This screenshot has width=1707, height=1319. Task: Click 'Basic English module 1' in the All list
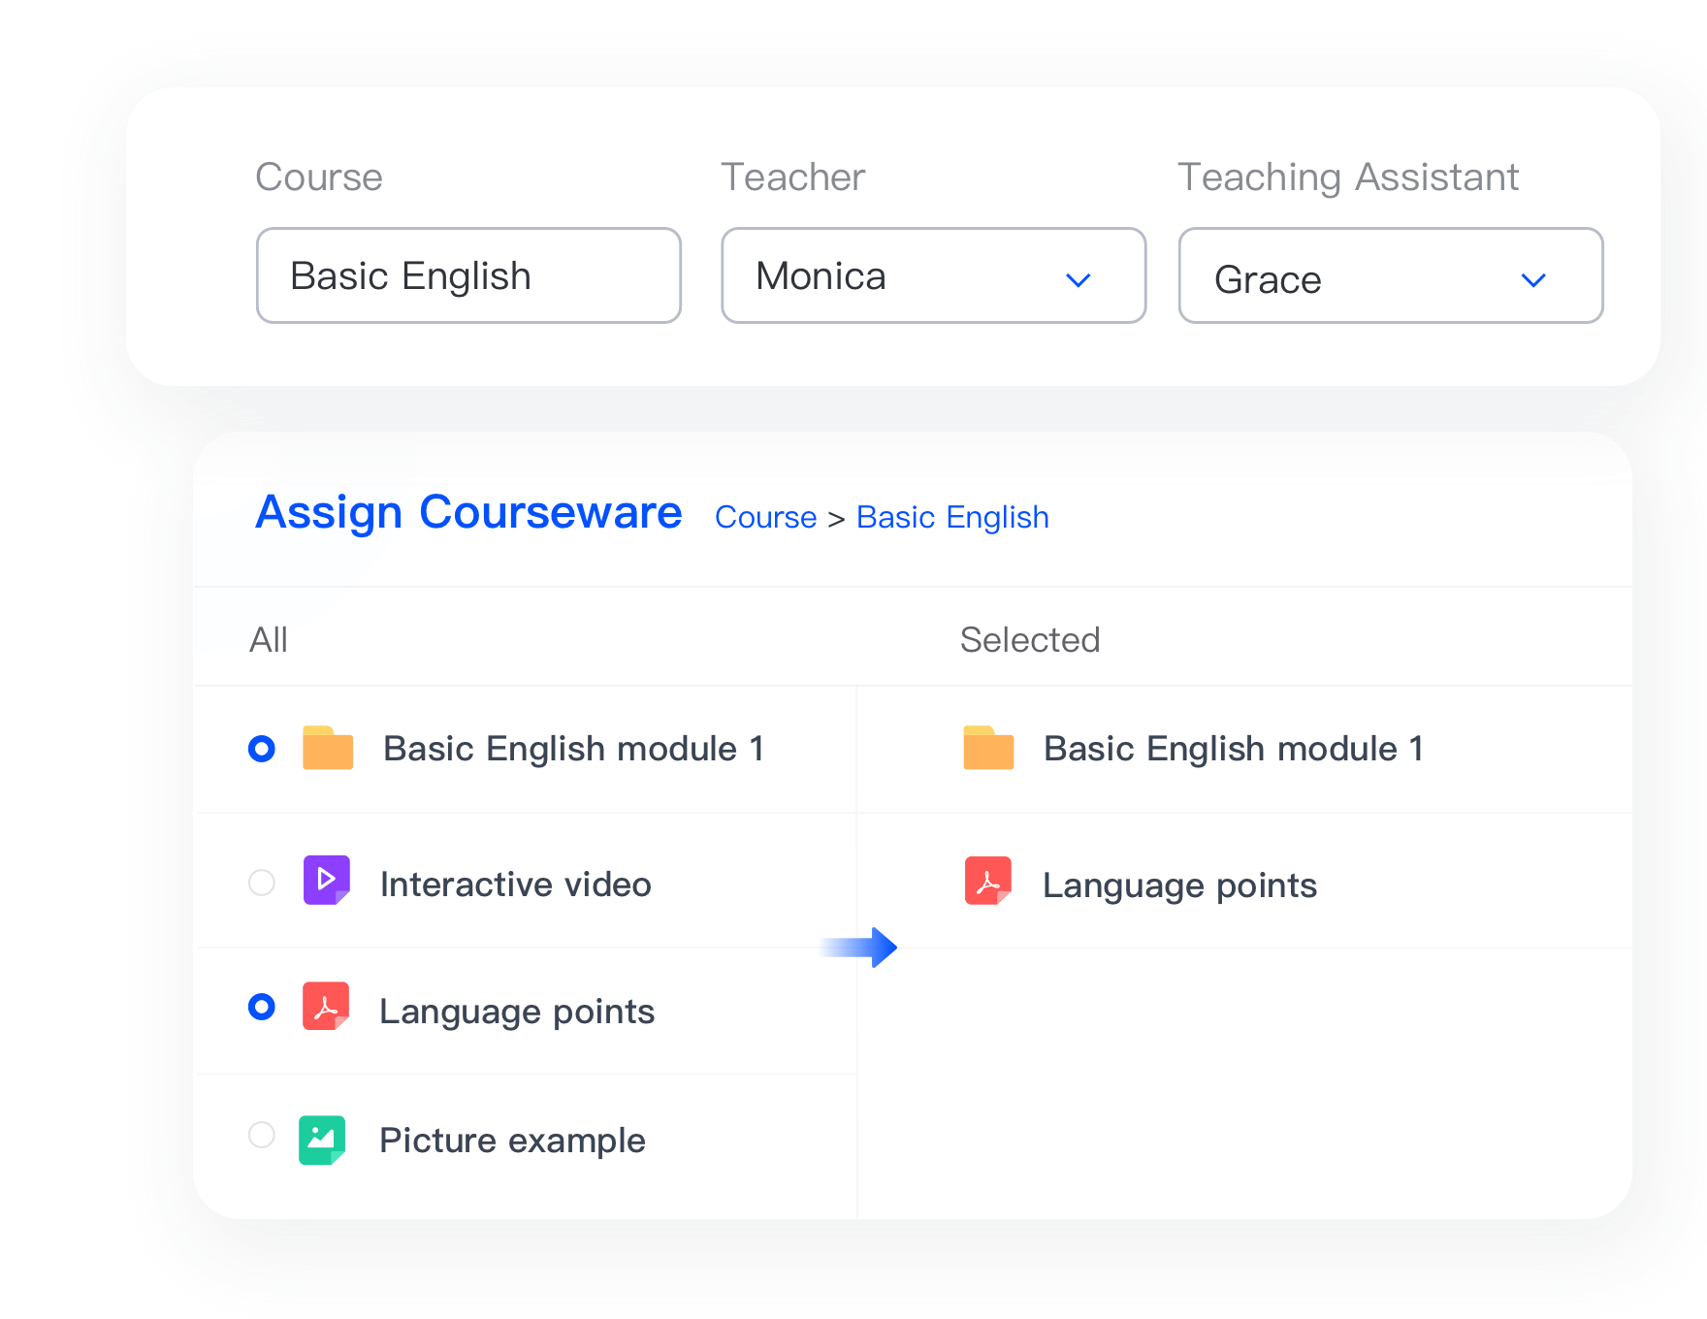(x=574, y=749)
